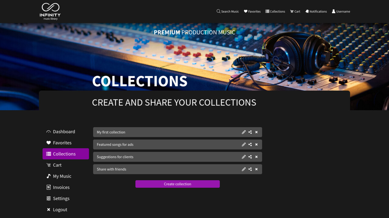Click the sidebar Collections list icon
Viewport: 389px width, 218px height.
tap(49, 154)
